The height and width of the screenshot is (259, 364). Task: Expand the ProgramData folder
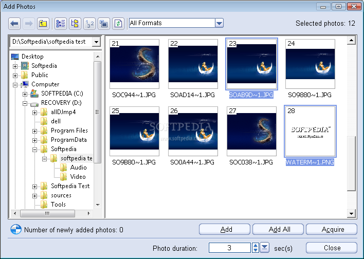point(34,141)
